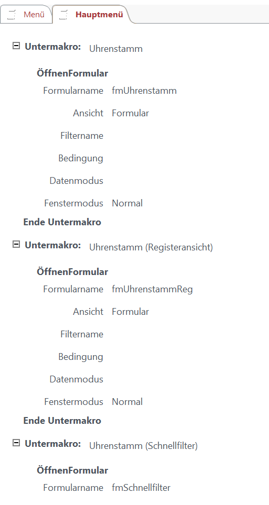
Task: Click the submacro name Uhrenstamm (Registeransicht)
Action: (x=151, y=247)
